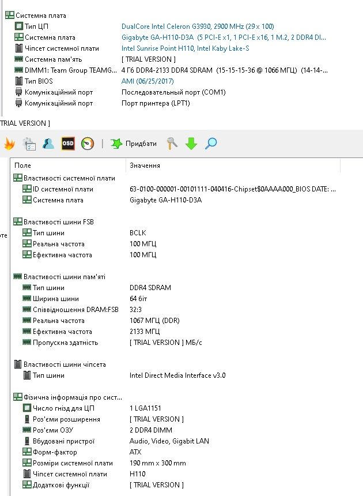Viewport: 363px width, 496px height.
Task: Click Intel Direct Media Interface v3.0 value
Action: pos(177,375)
